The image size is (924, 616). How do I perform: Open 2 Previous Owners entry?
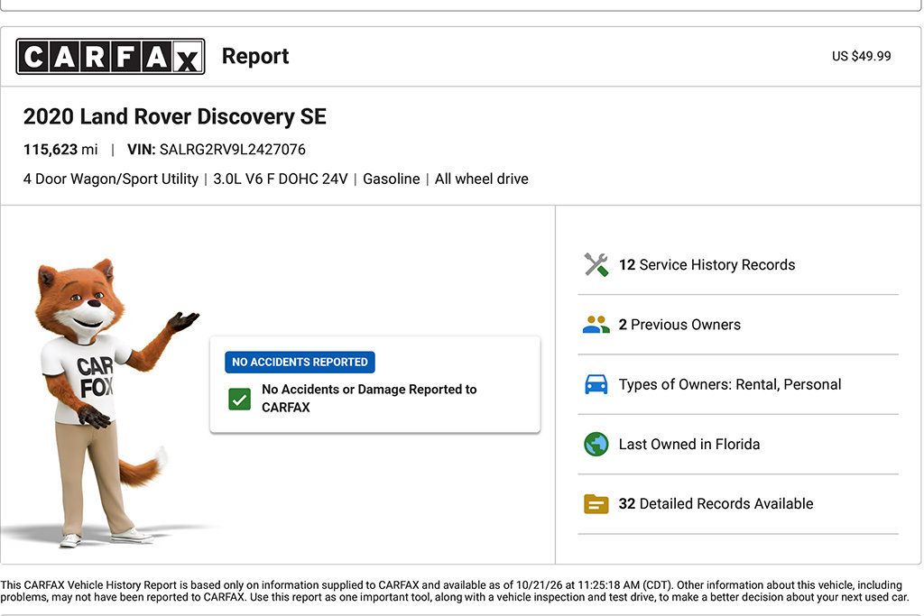(x=738, y=325)
